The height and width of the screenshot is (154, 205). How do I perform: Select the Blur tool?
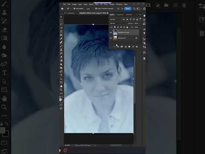(61, 64)
